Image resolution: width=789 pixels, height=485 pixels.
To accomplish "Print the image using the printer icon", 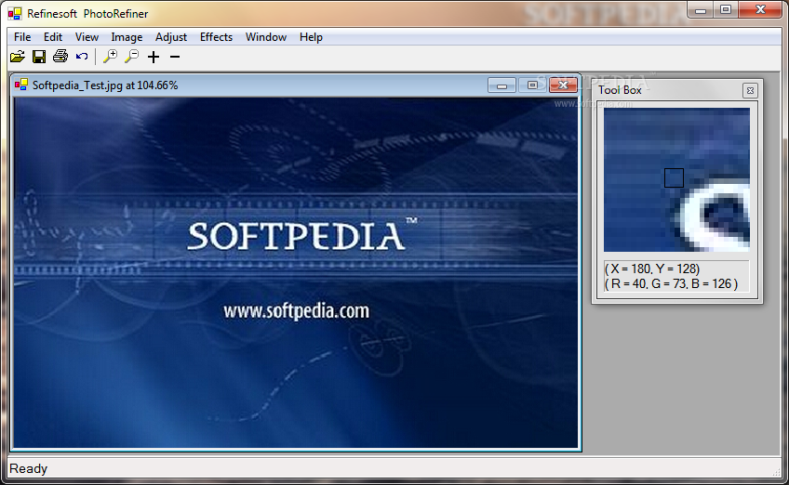I will tap(60, 57).
